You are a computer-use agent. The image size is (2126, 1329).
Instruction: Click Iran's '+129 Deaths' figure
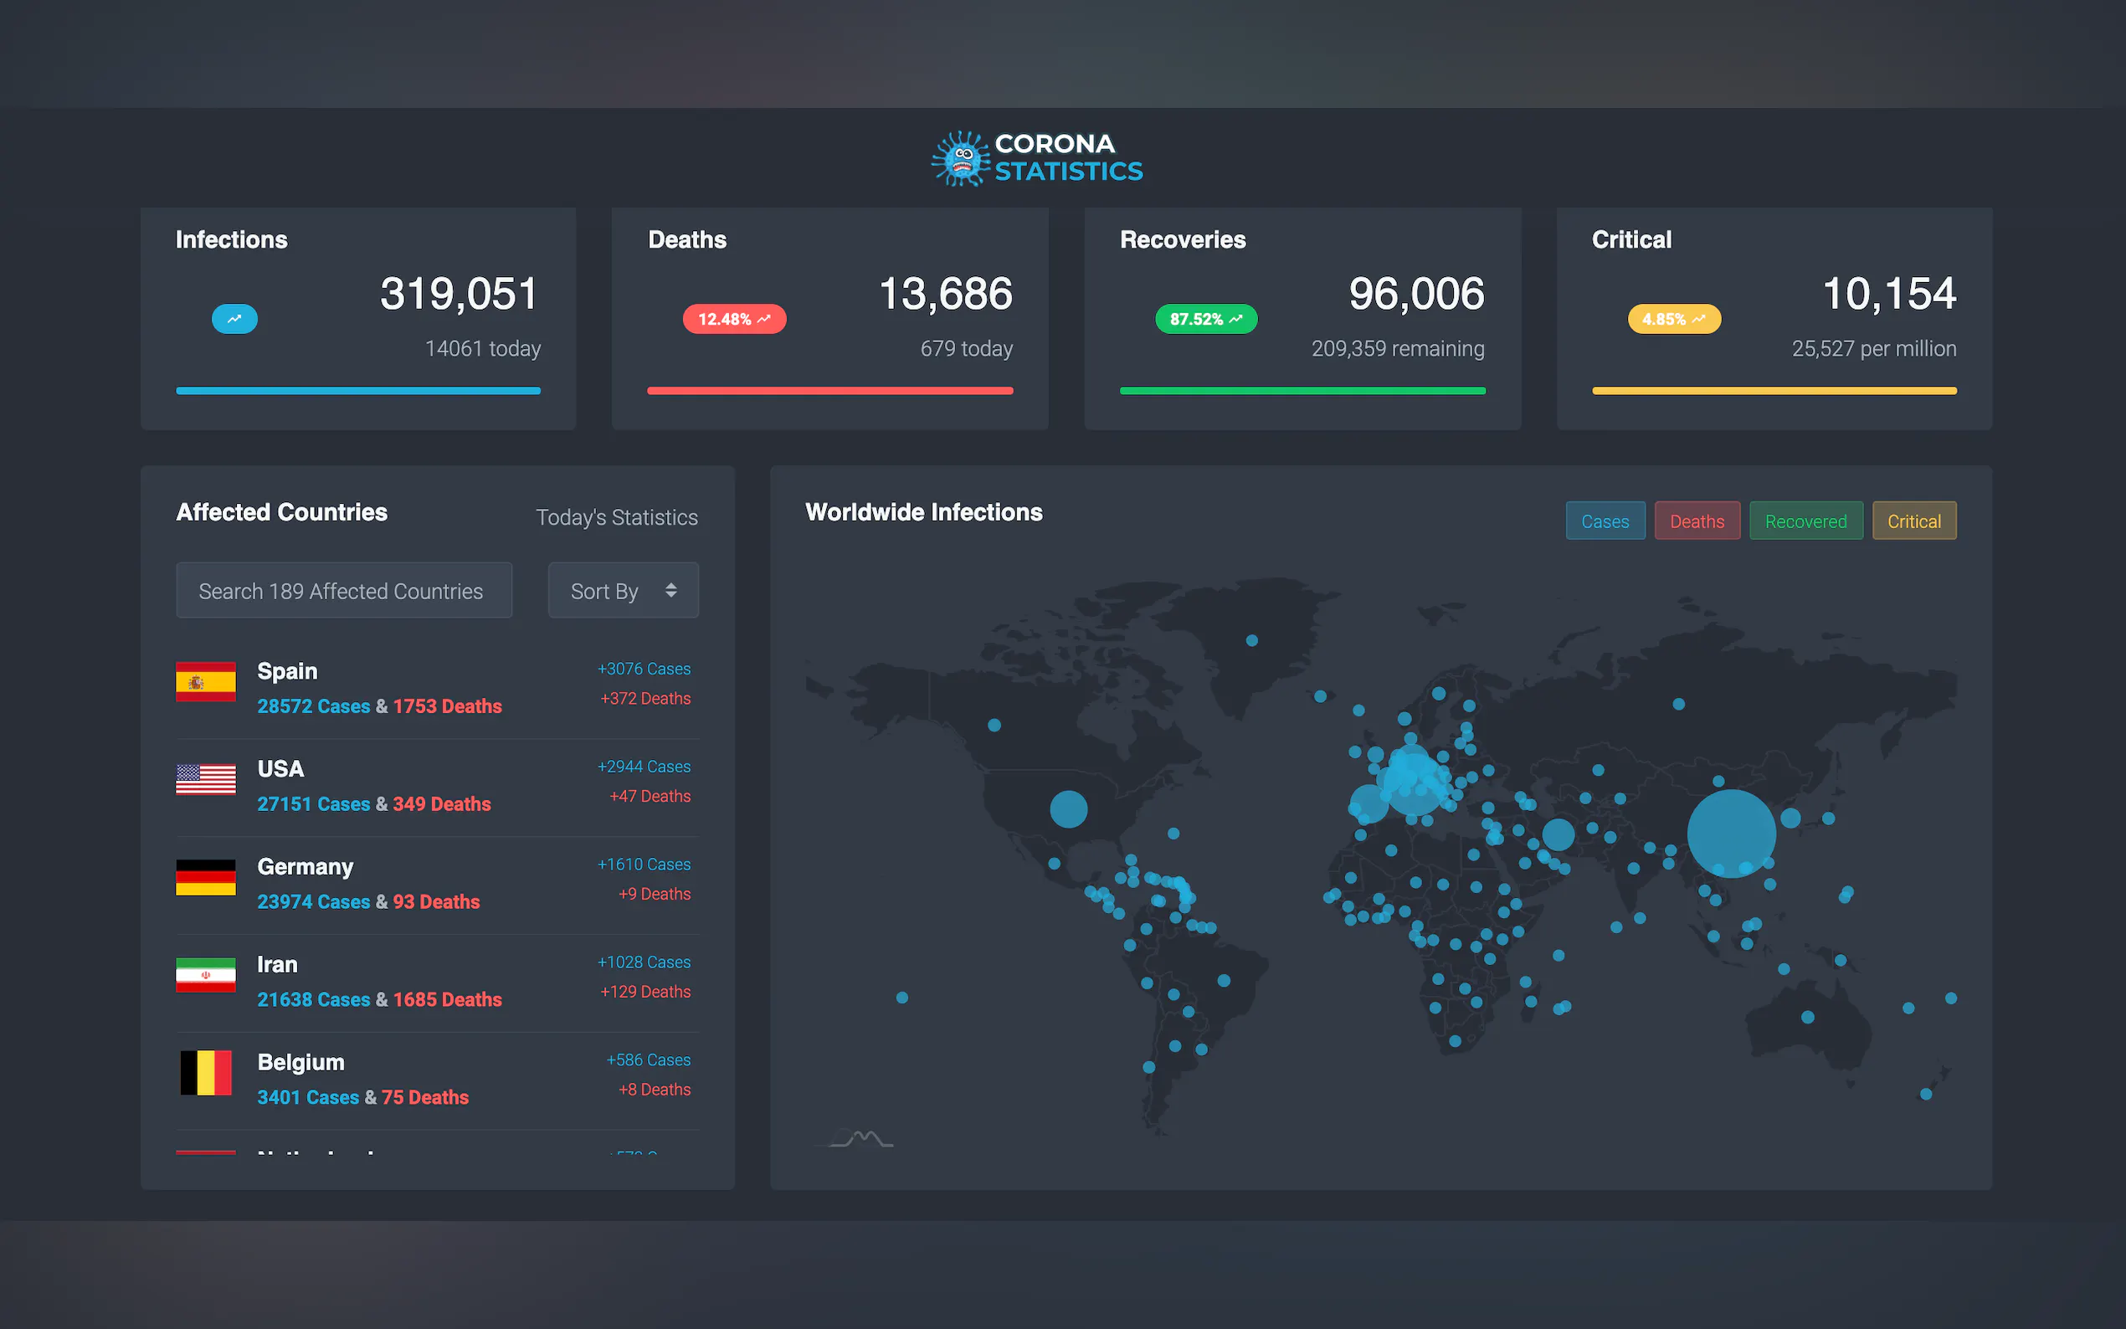tap(645, 993)
